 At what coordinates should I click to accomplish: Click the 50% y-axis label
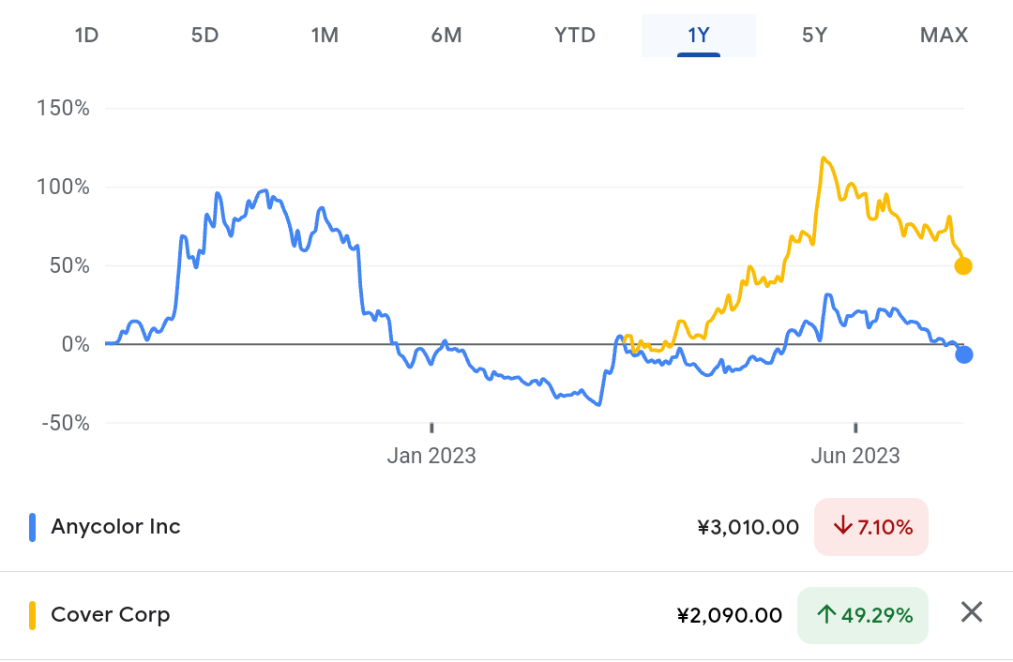click(x=69, y=265)
